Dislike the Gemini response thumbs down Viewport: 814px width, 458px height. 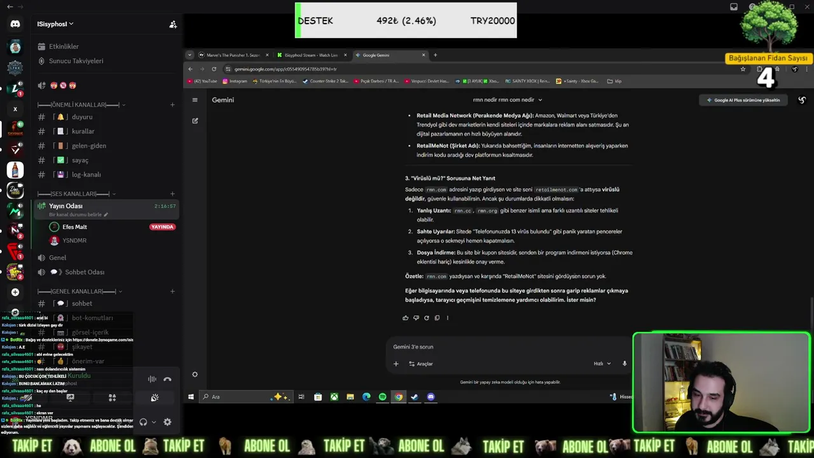(416, 318)
